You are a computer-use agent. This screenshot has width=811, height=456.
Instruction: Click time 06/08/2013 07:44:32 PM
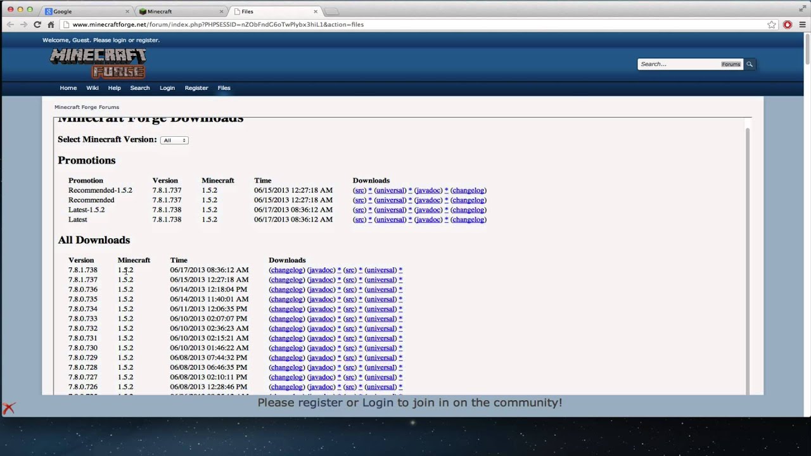click(x=208, y=358)
